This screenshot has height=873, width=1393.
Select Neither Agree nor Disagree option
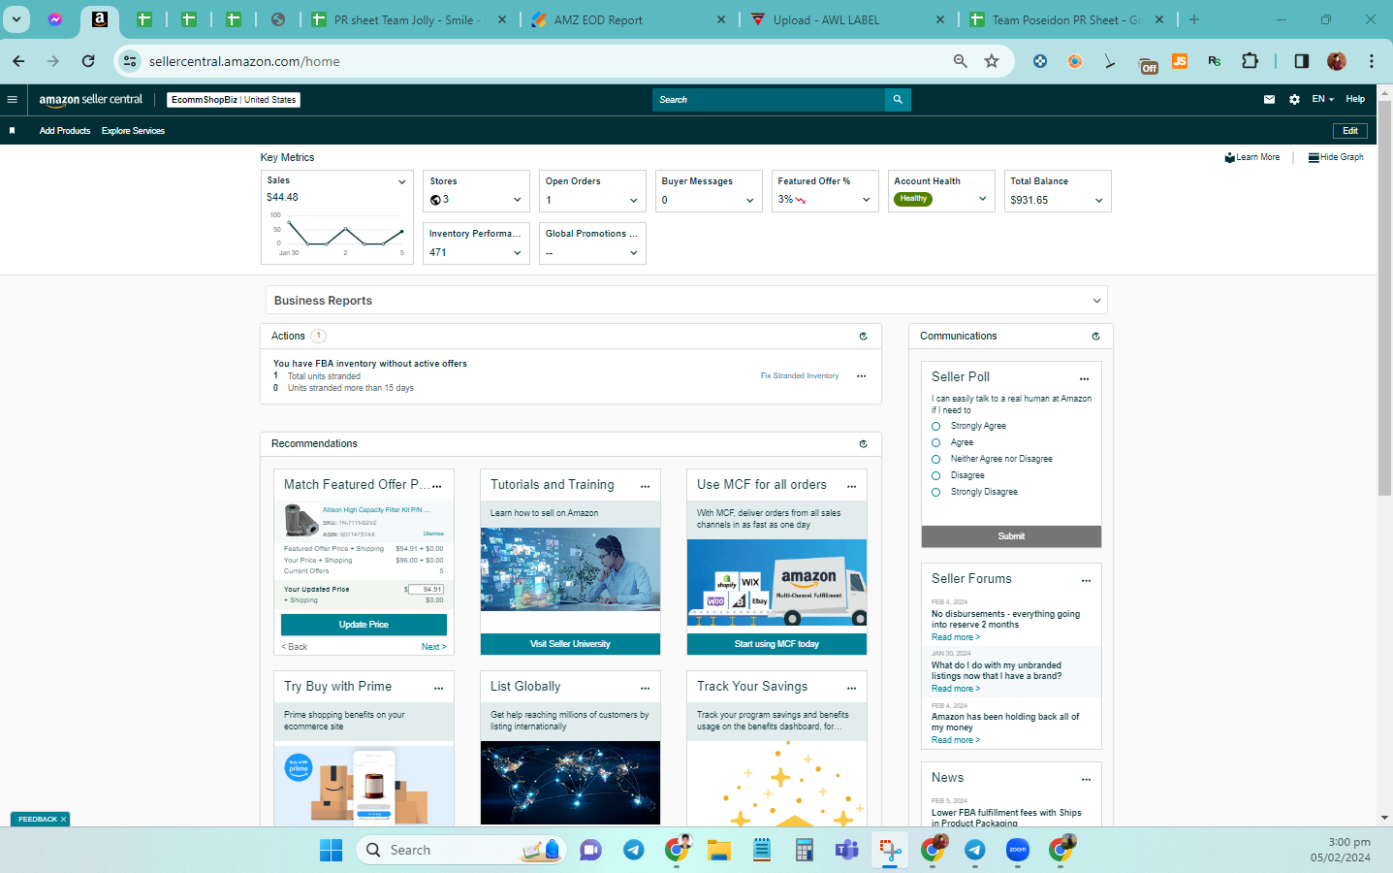935,460
